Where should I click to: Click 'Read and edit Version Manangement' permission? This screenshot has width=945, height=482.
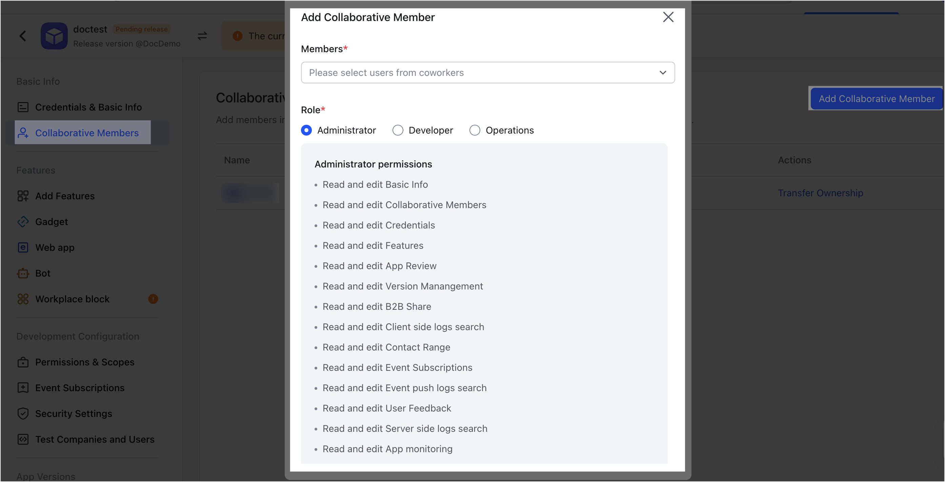point(403,286)
